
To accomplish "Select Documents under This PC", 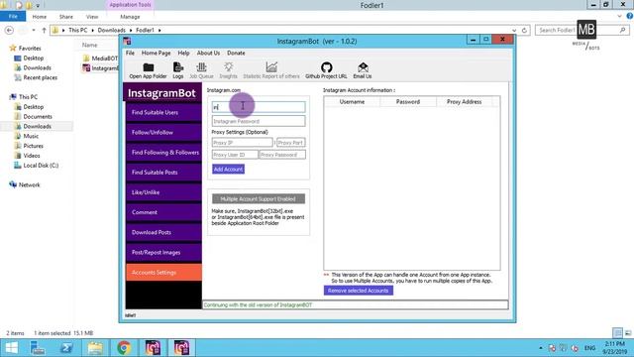I will pyautogui.click(x=38, y=117).
